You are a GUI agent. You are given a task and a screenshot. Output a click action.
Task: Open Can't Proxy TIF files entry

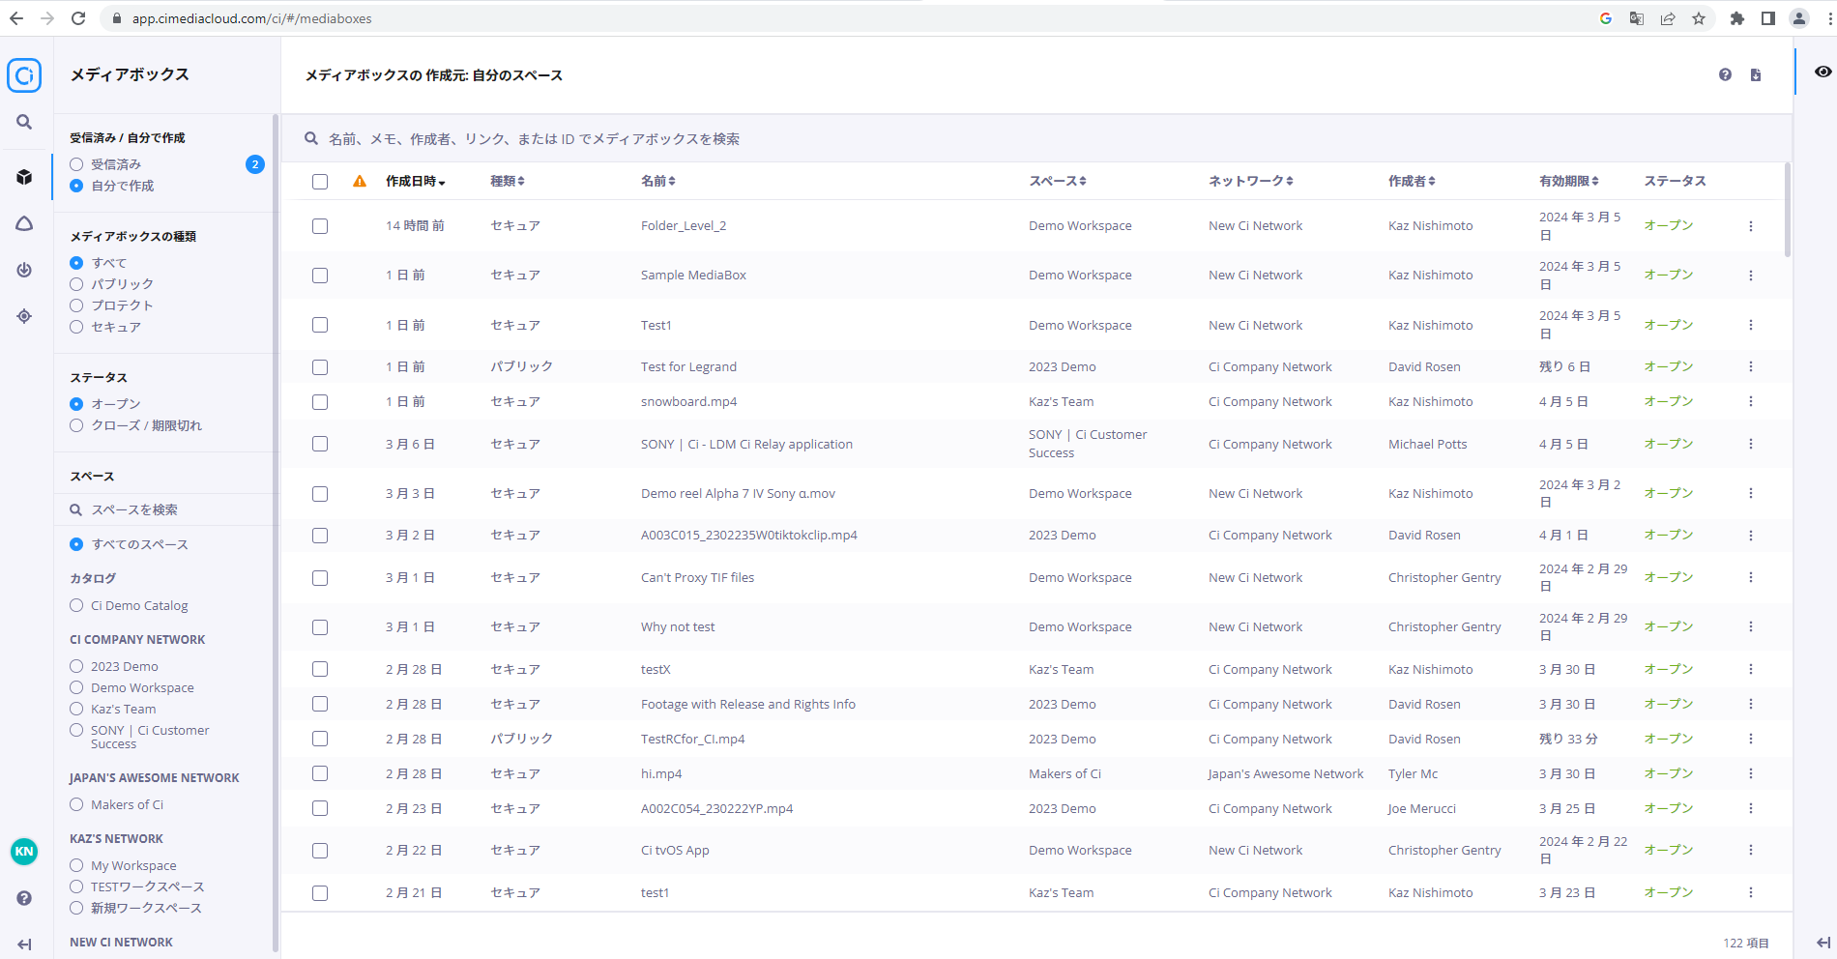[697, 577]
